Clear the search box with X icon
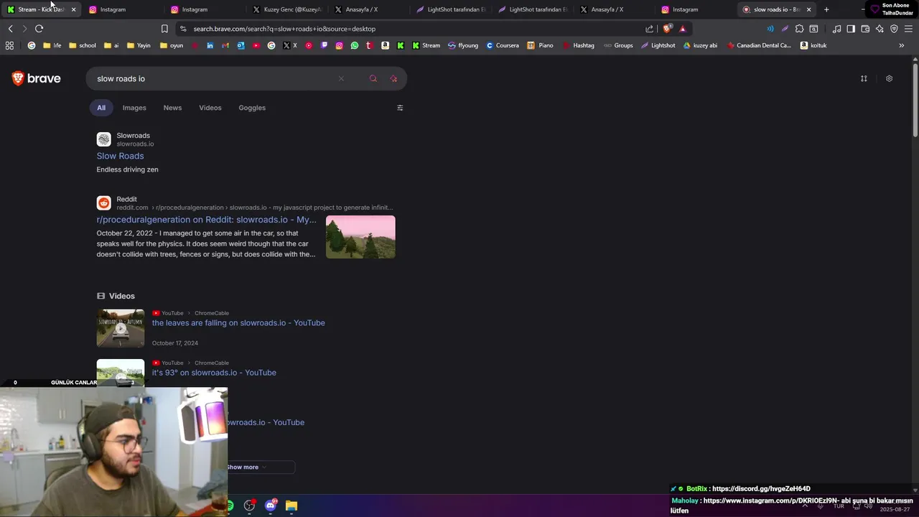Viewport: 919px width, 517px height. 341,78
